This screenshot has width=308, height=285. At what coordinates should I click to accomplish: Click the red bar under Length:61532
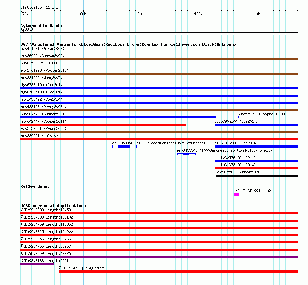179,271
